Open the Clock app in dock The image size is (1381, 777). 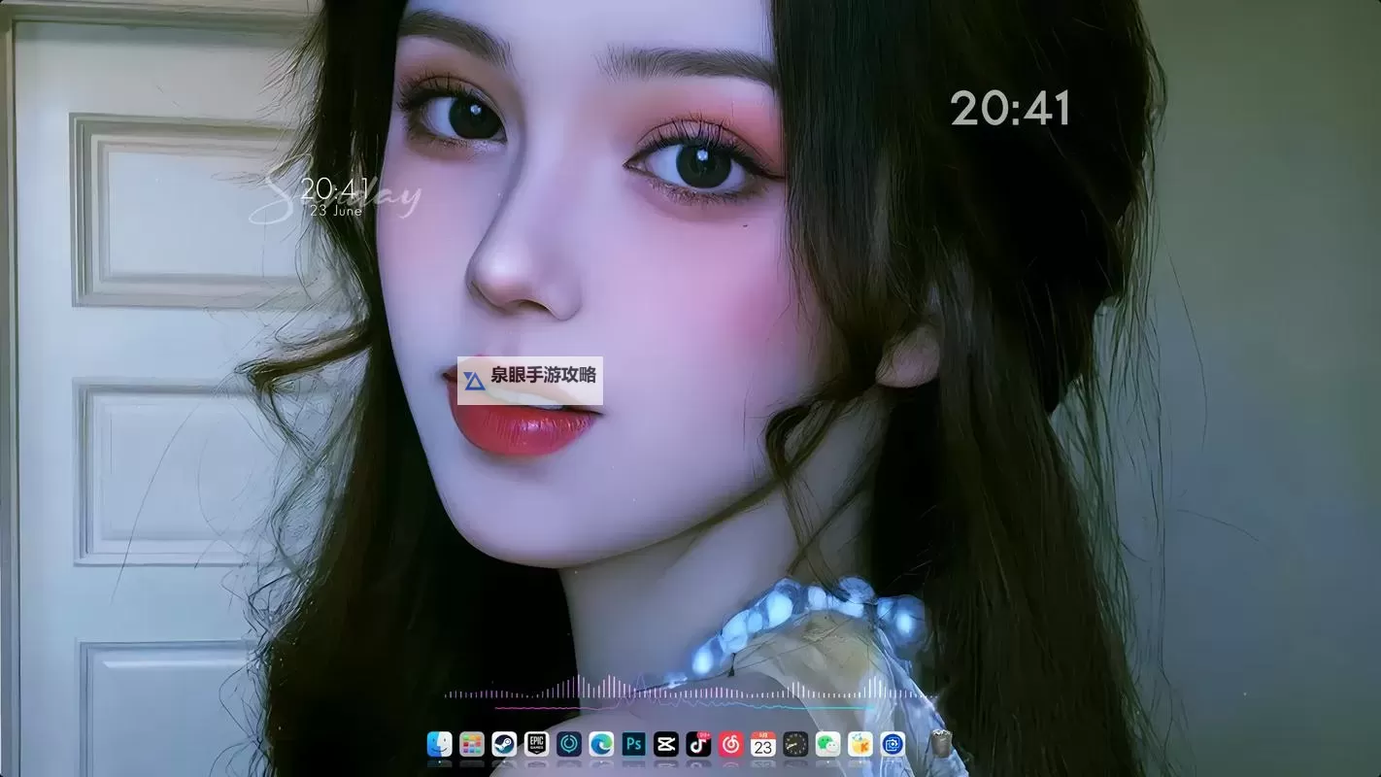pos(795,745)
